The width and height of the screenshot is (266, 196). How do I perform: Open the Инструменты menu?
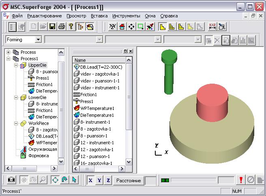(126, 16)
